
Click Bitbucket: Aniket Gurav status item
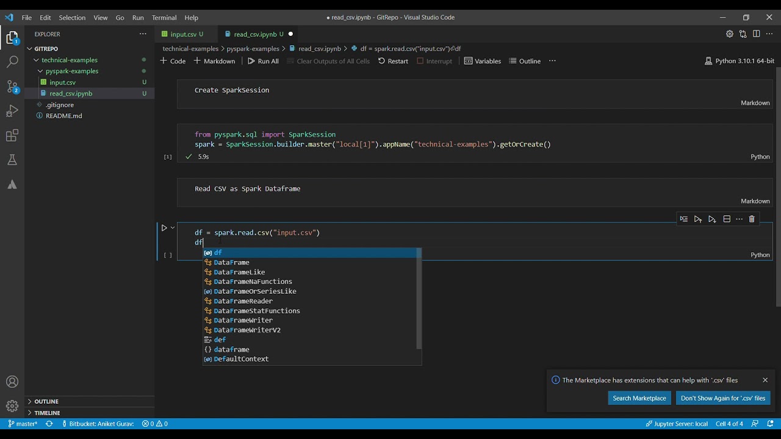click(x=97, y=424)
